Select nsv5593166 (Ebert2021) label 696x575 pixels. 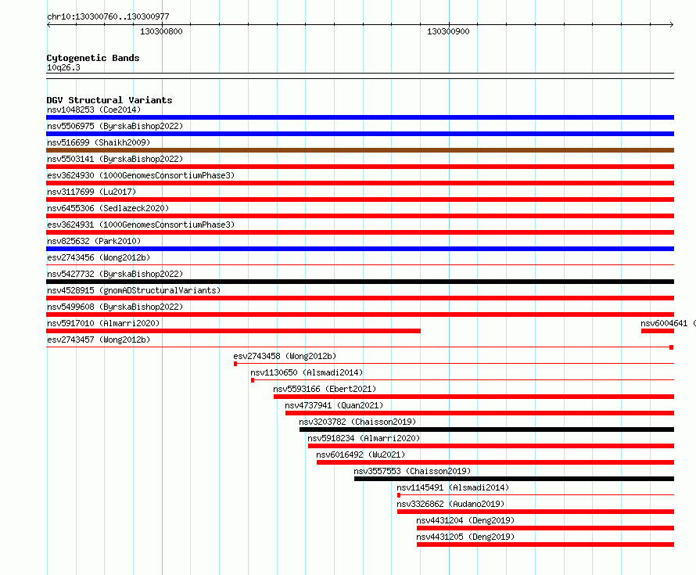click(x=325, y=389)
